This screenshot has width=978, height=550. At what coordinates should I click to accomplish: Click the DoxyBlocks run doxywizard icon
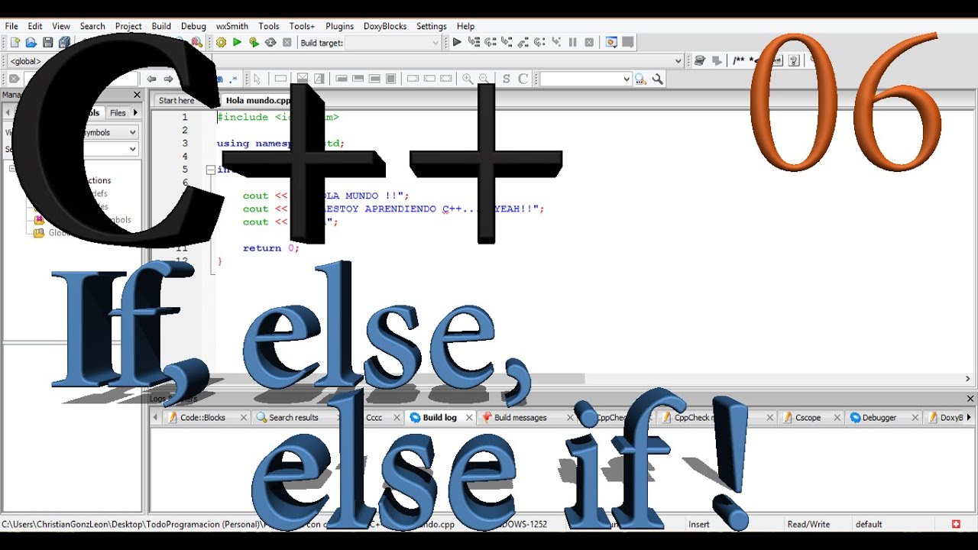coord(699,60)
